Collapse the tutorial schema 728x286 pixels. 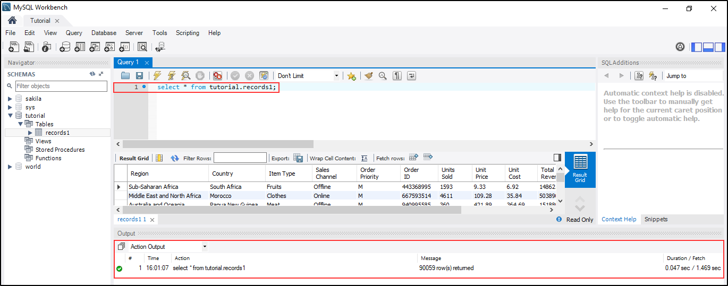coord(10,116)
